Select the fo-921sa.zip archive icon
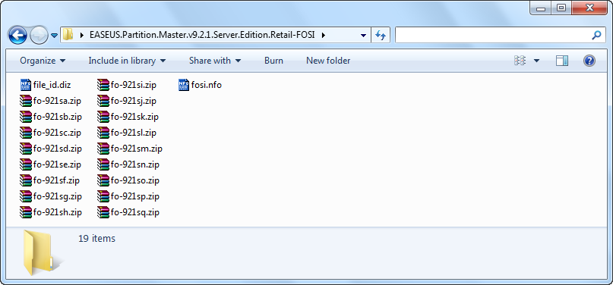This screenshot has width=613, height=285. [x=25, y=101]
